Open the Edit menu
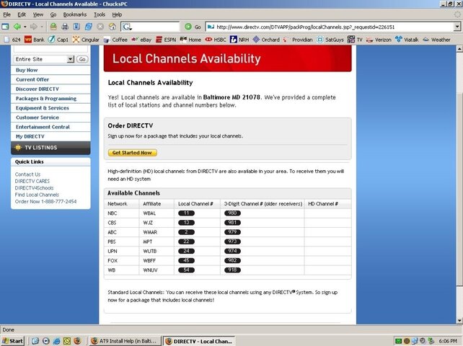The width and height of the screenshot is (463, 346). (22, 14)
